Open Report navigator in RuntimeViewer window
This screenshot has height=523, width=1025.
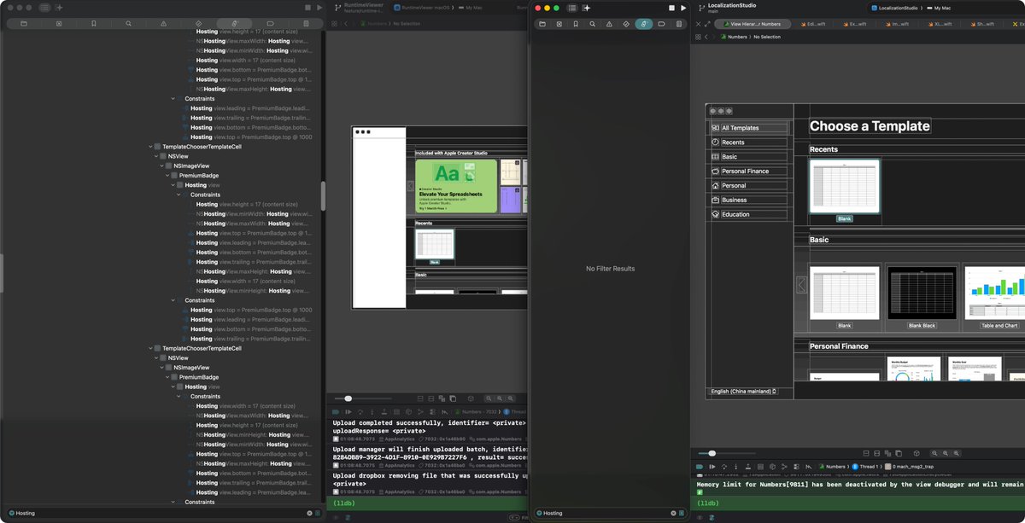(305, 24)
